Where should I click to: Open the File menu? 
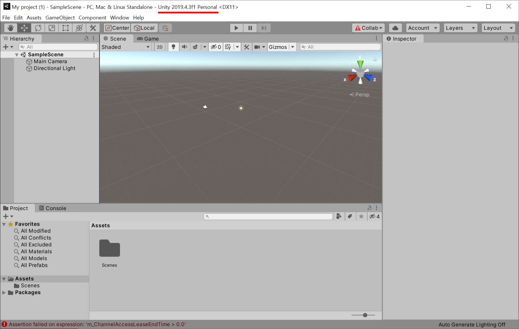(x=6, y=18)
